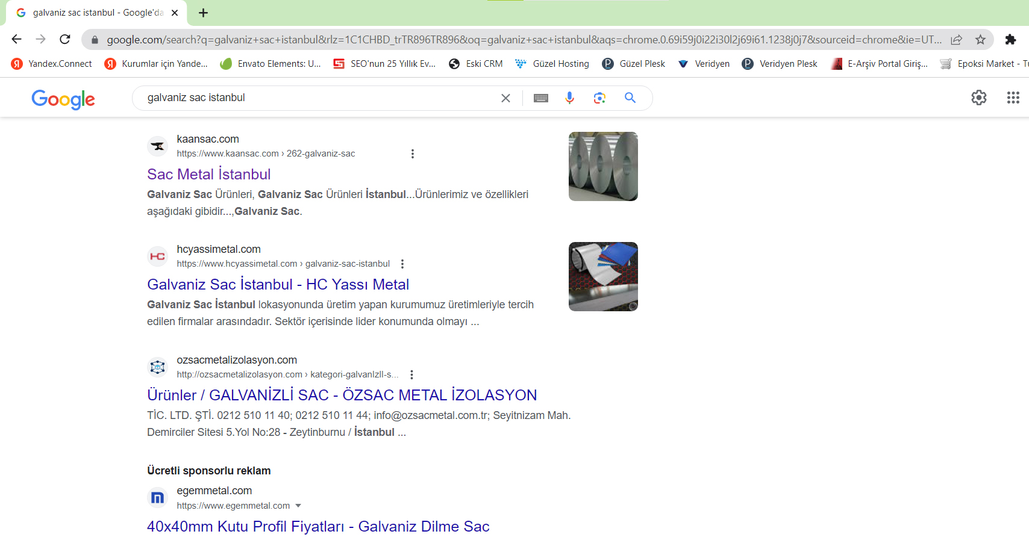Click the hcyassimetal.com site name
This screenshot has width=1029, height=540.
coord(219,249)
